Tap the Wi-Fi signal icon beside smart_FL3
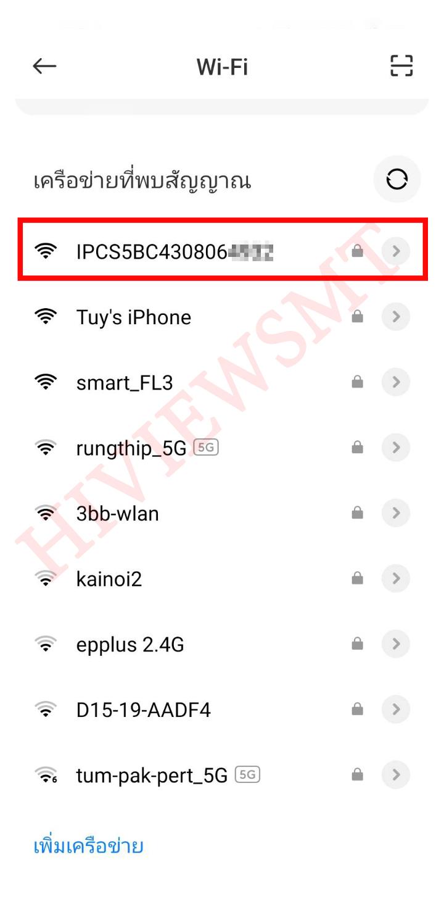This screenshot has height=904, width=444. click(x=46, y=382)
